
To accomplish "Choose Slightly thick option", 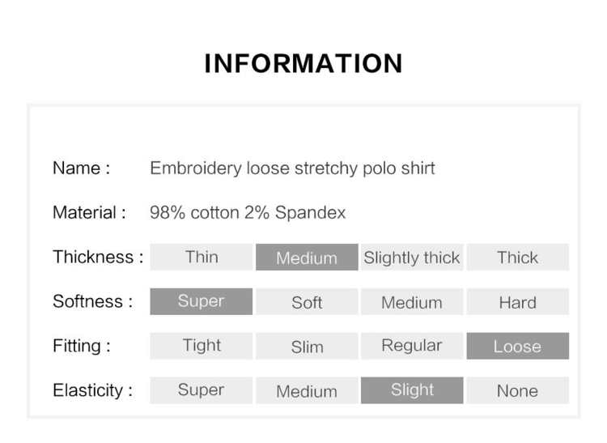I will [412, 257].
